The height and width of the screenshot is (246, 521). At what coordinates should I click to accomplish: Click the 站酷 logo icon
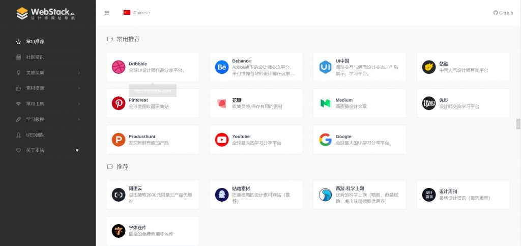click(x=429, y=67)
